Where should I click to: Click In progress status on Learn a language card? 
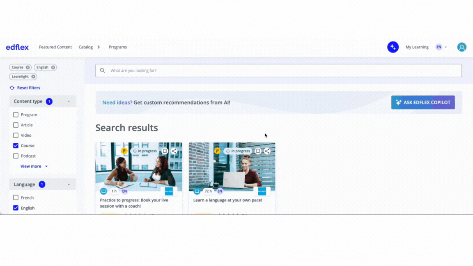pos(238,151)
